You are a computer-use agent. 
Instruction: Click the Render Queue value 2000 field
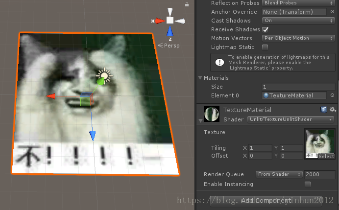[319, 174]
